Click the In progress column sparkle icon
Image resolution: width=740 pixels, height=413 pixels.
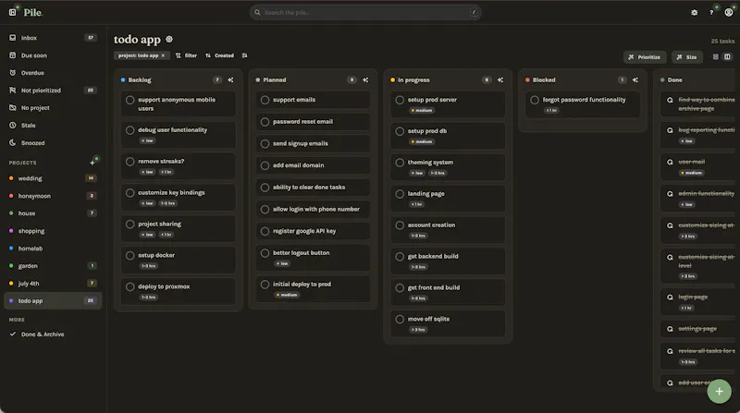point(500,80)
